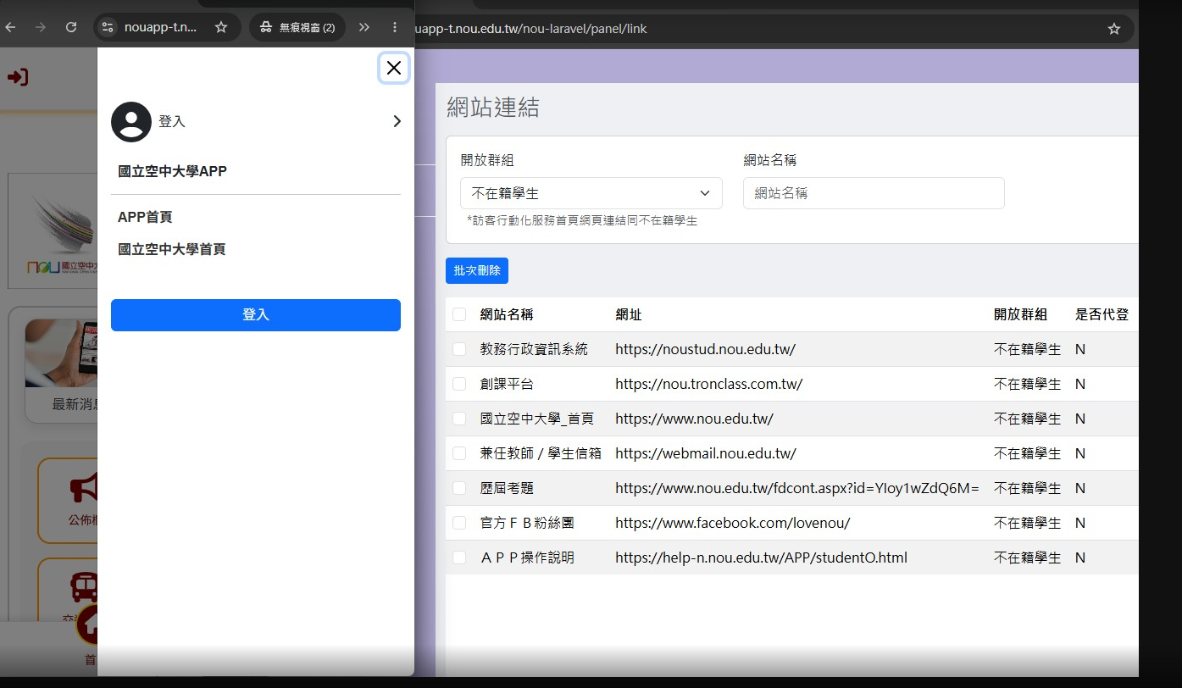Click the blue 登入 button
This screenshot has width=1182, height=688.
(x=256, y=315)
